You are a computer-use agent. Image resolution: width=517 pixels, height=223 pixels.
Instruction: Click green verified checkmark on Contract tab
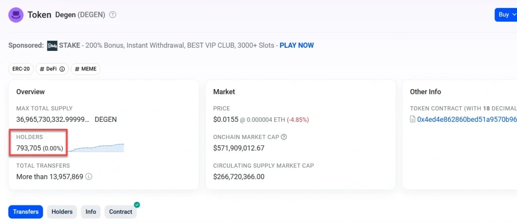(137, 205)
